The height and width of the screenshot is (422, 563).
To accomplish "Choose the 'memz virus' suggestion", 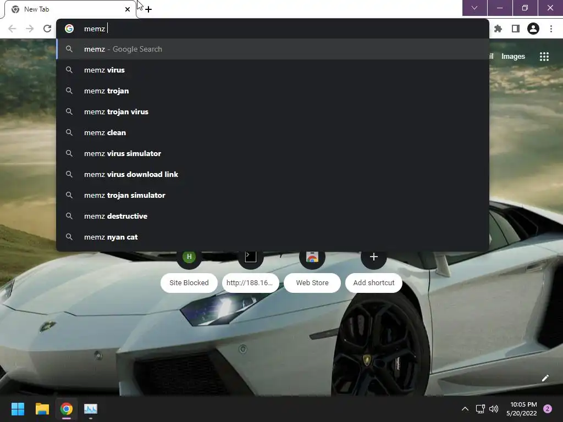I will coord(273,70).
